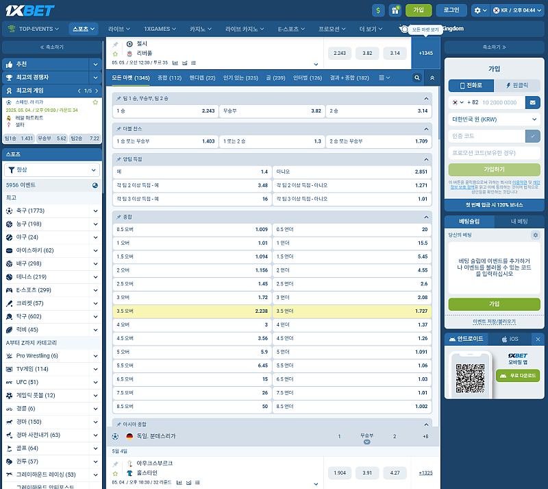Expand the 축구 (1773) sport category
The image size is (548, 489).
coord(51,211)
